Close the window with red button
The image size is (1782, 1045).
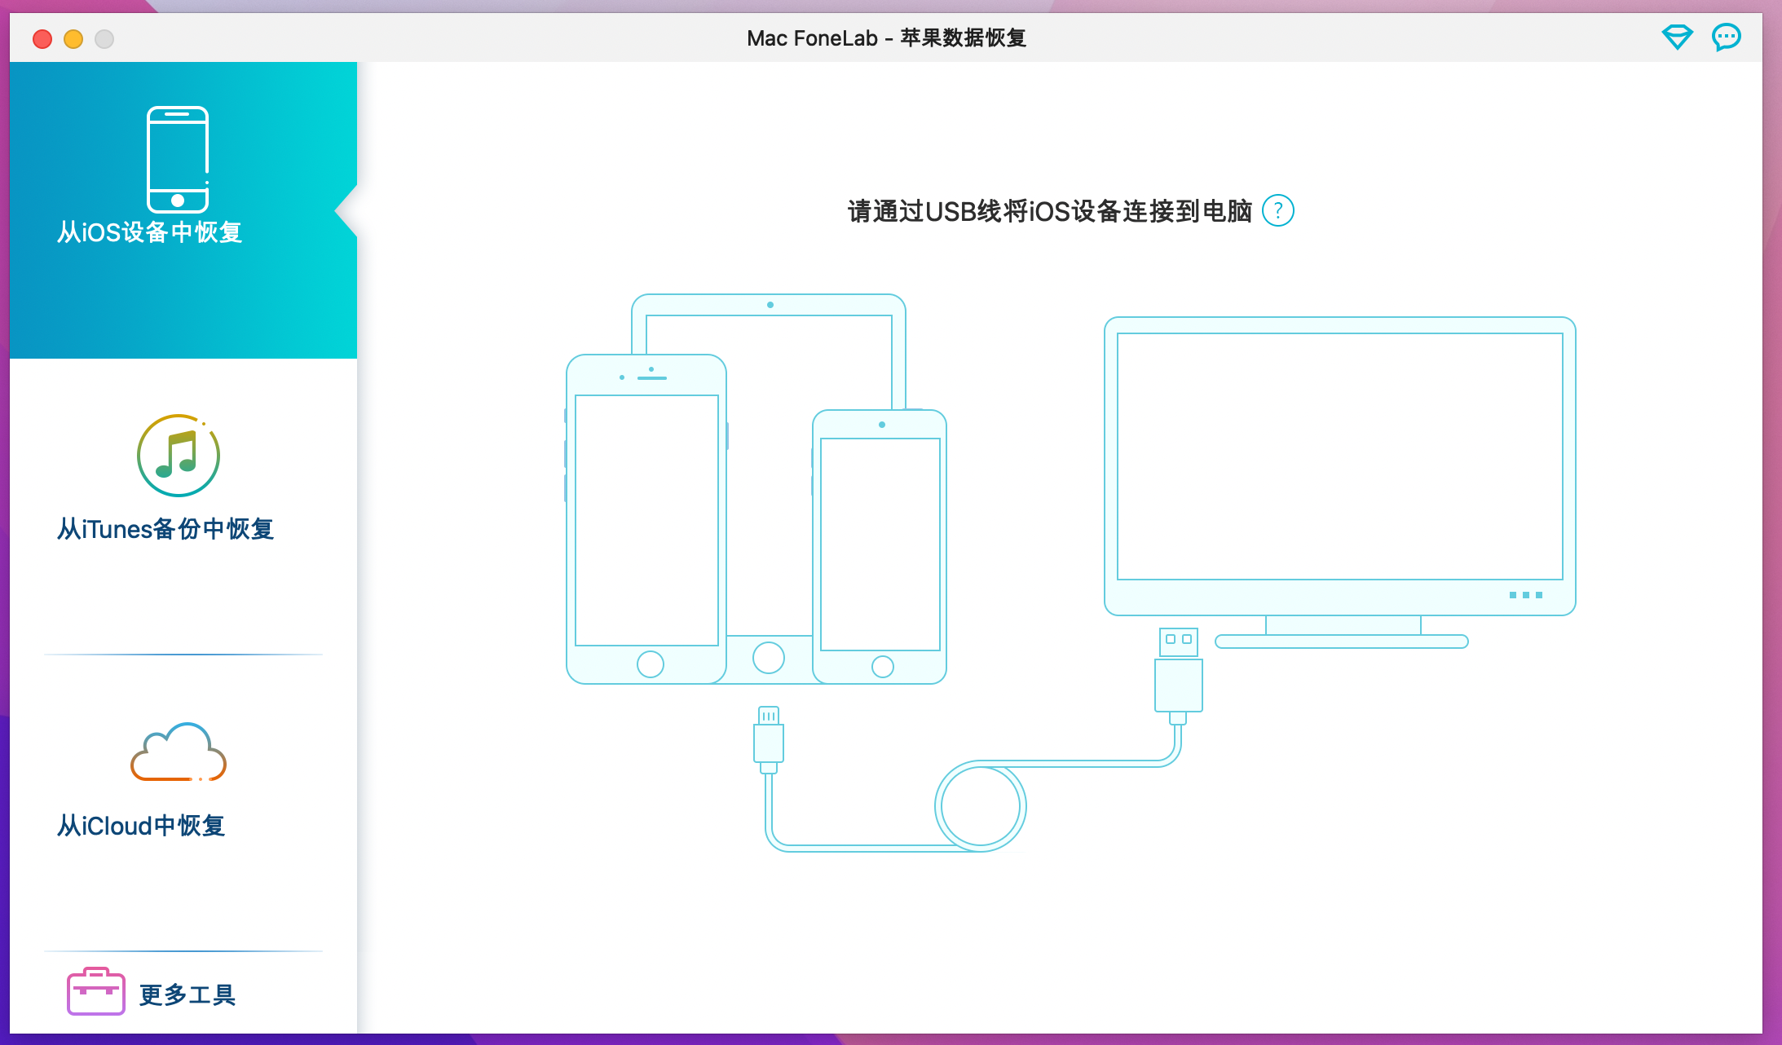click(x=42, y=38)
